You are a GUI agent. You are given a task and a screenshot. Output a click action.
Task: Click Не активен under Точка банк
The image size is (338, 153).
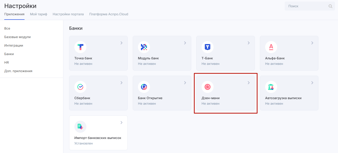[x=83, y=64]
